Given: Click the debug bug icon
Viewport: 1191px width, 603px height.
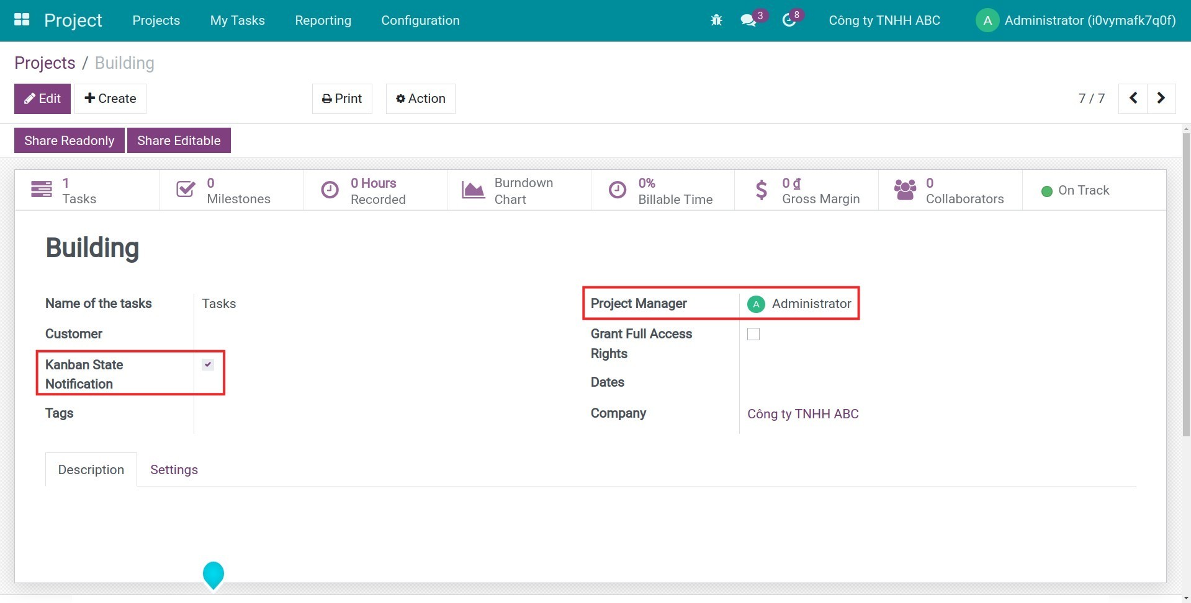Looking at the screenshot, I should tap(716, 20).
